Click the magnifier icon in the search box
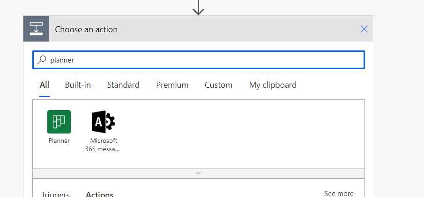424x197 pixels. (x=42, y=60)
